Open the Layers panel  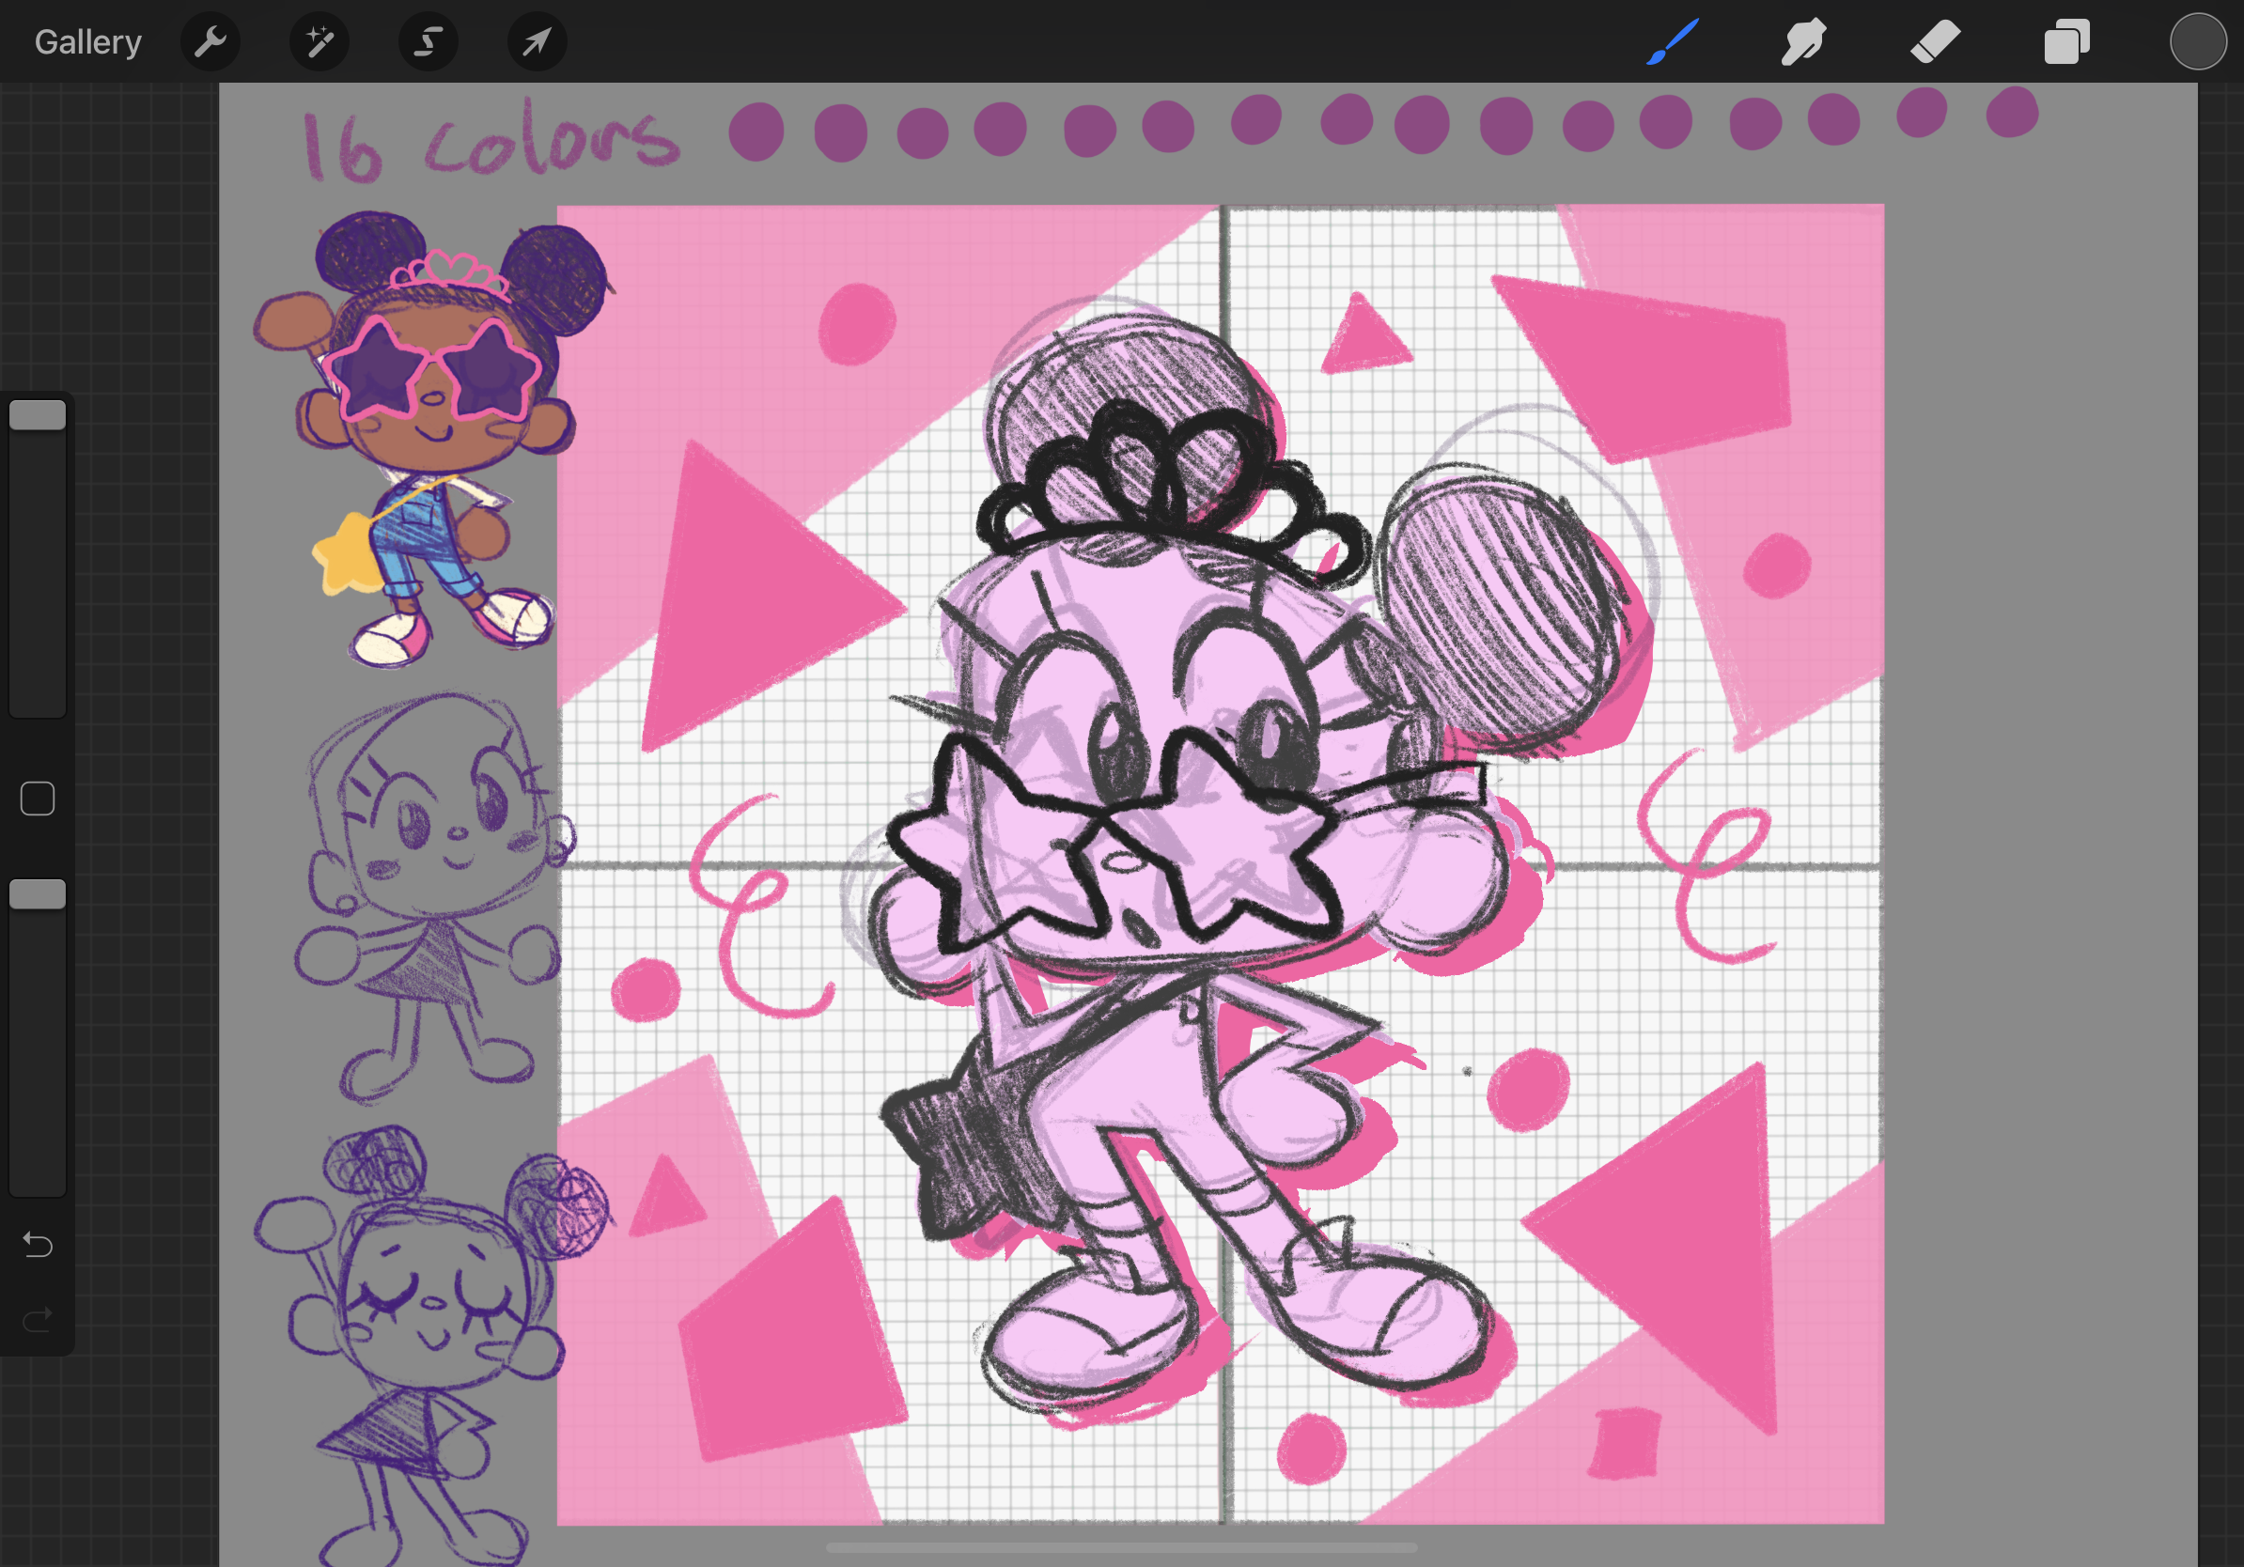coord(2066,42)
